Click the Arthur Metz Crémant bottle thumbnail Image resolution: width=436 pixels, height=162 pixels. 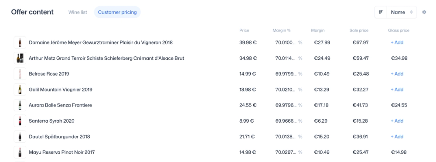20,58
